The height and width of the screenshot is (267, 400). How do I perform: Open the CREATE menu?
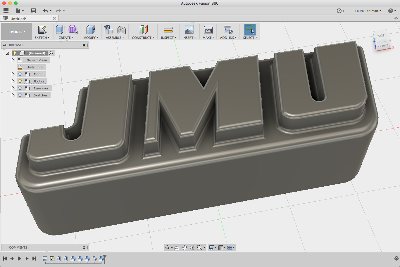coord(66,38)
